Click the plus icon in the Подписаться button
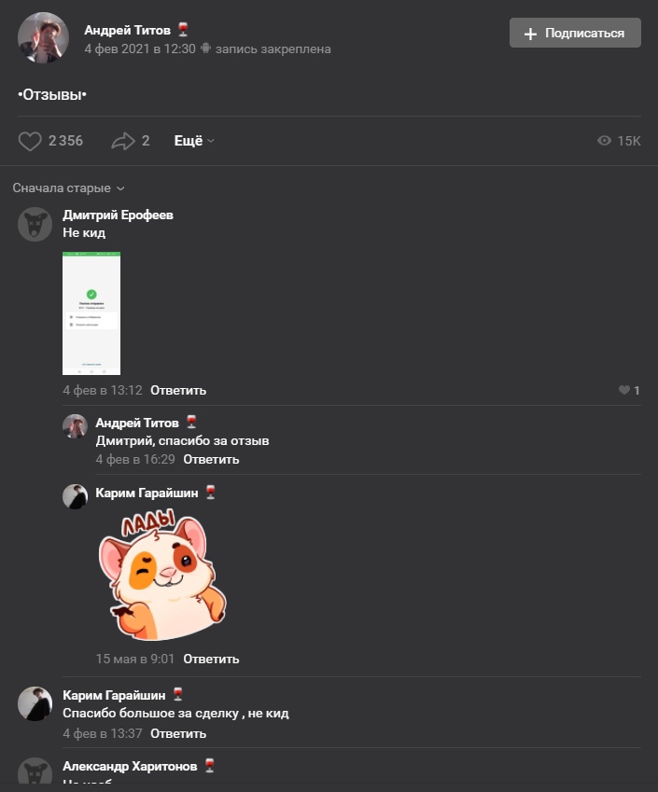This screenshot has width=658, height=792. (530, 34)
